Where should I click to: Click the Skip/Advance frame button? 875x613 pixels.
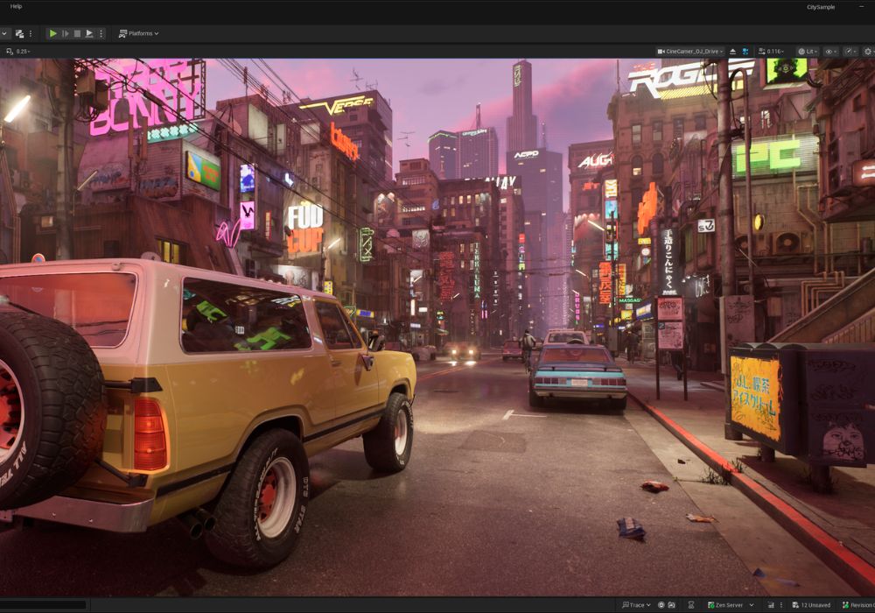(x=65, y=33)
